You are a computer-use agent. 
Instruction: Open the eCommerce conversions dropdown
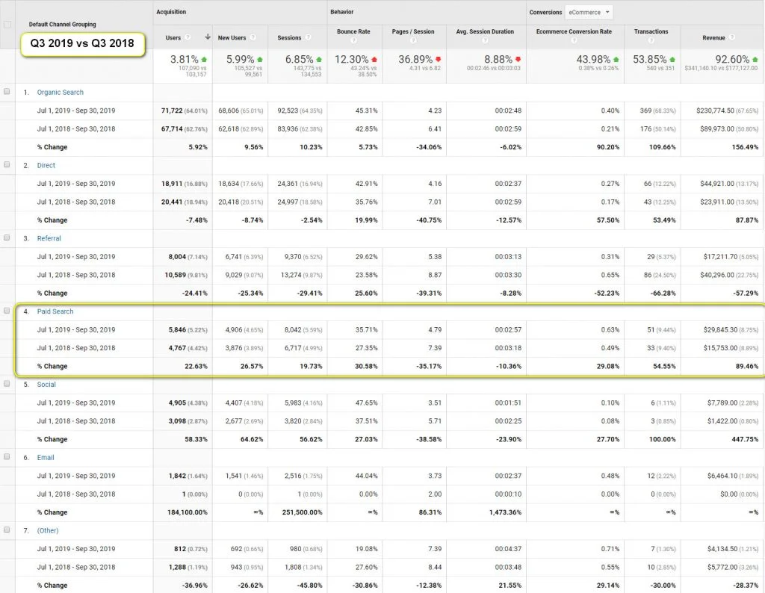[589, 12]
